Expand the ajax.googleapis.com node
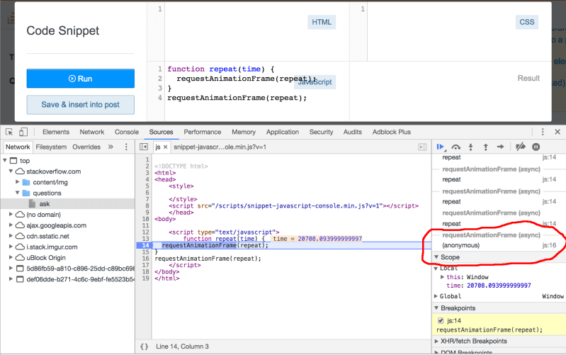566x355 pixels. point(11,225)
